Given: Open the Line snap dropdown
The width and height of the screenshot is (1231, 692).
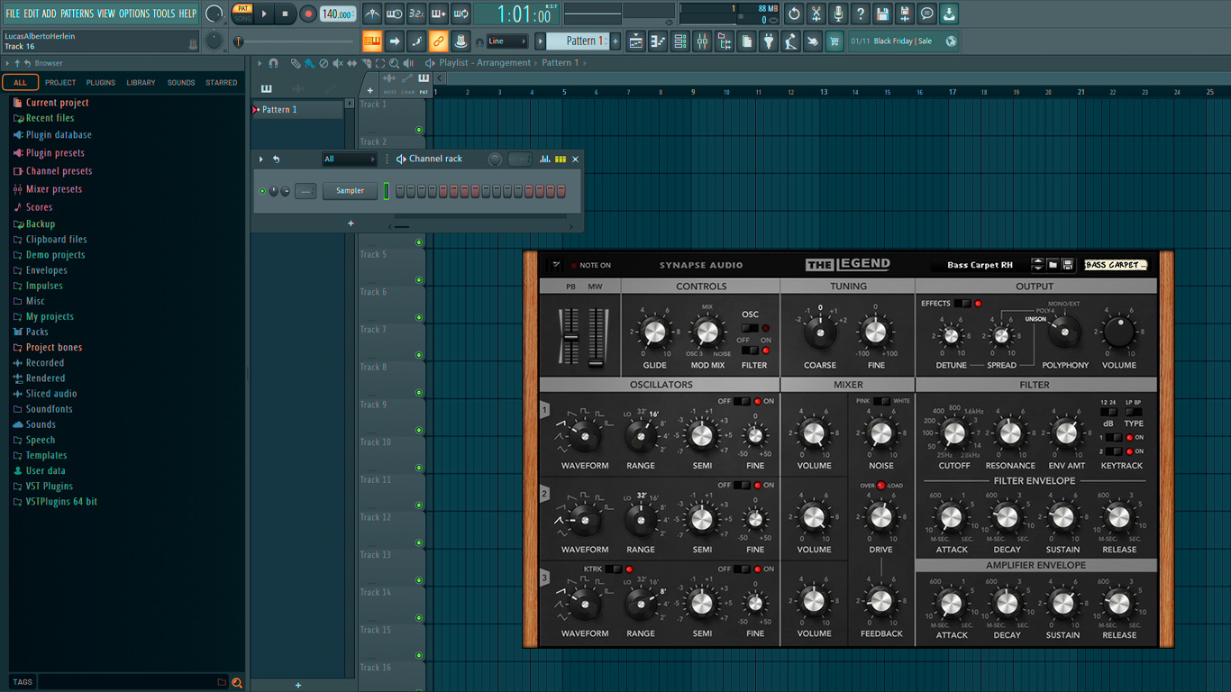Looking at the screenshot, I should [506, 41].
